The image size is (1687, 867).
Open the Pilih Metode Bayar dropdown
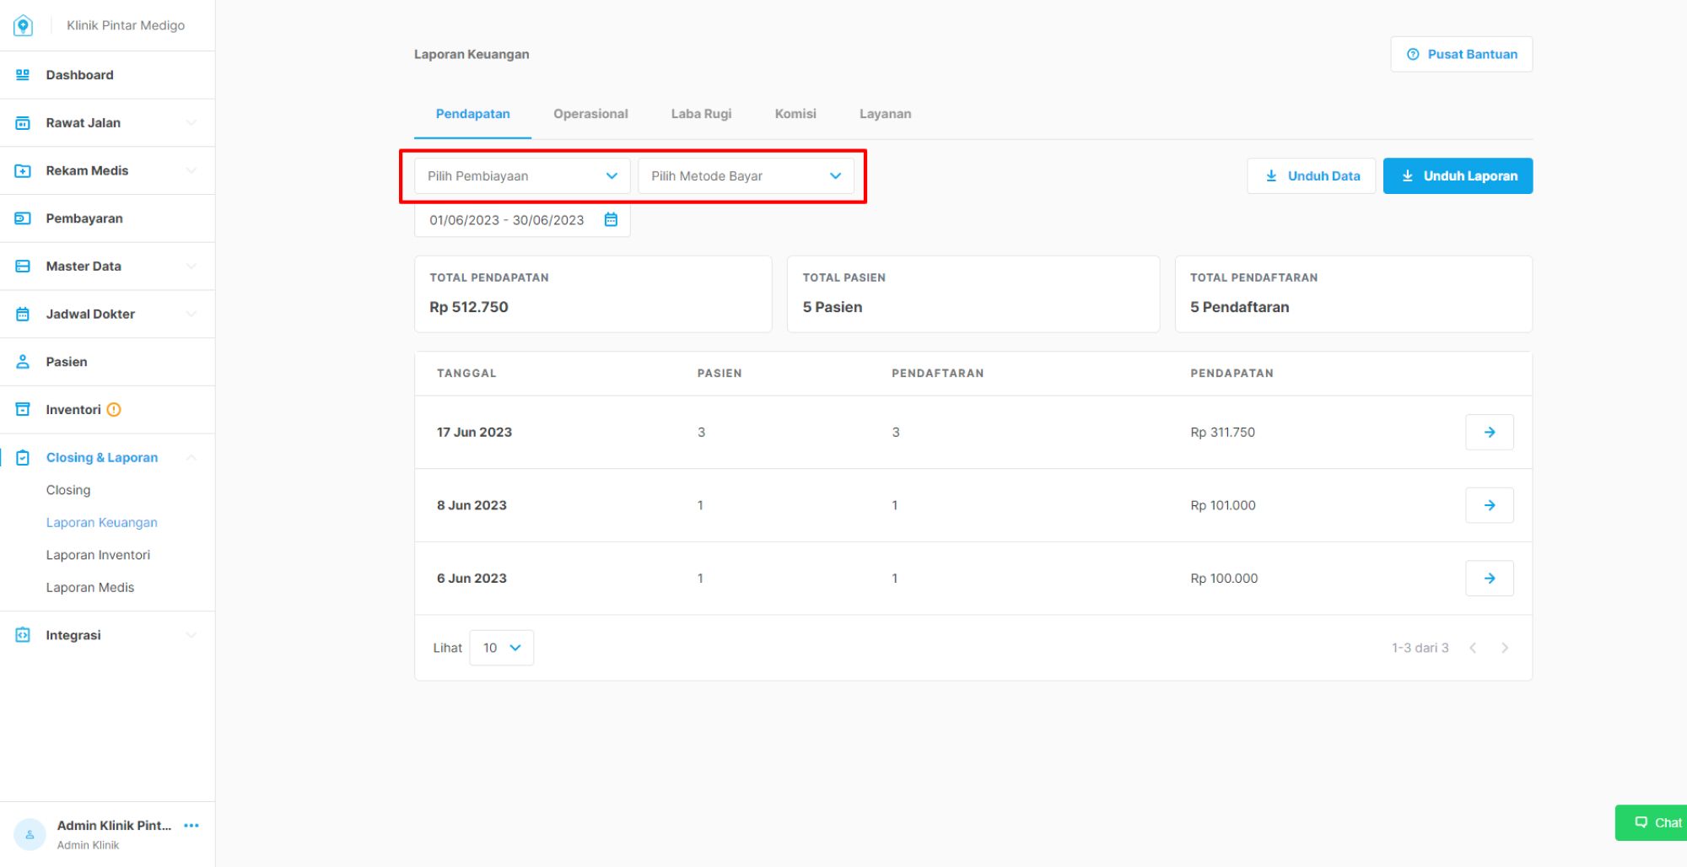point(746,176)
